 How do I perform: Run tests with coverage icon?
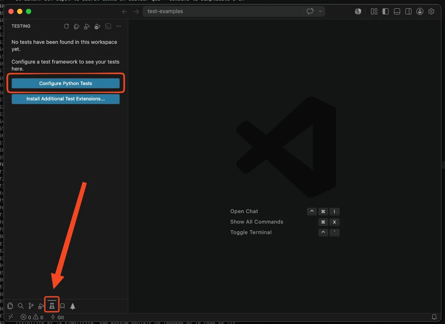[97, 26]
